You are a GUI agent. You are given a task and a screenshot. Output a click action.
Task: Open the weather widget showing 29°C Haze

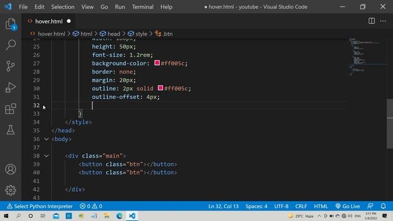(301, 216)
